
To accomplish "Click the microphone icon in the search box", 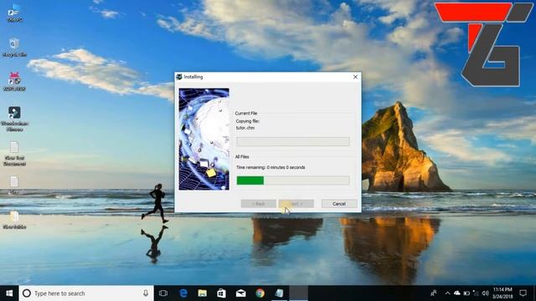I will click(x=146, y=293).
